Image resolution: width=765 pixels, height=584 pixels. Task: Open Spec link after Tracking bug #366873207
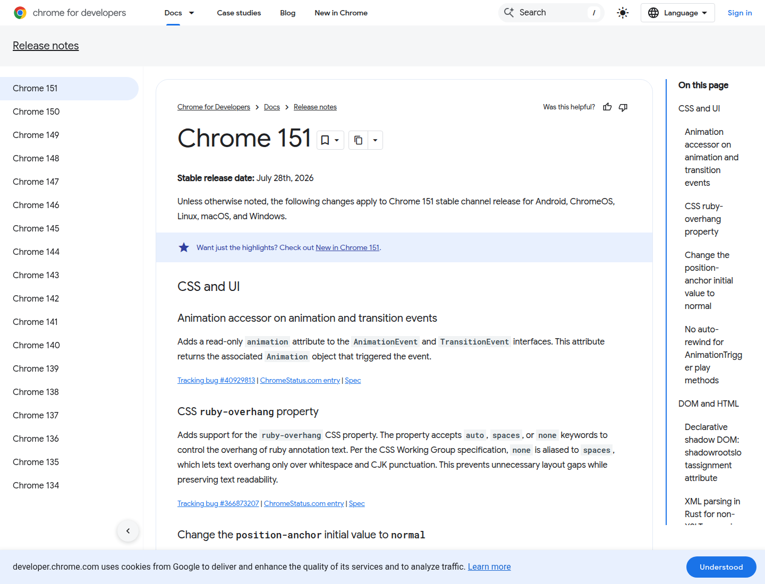click(x=357, y=504)
